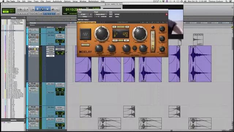The width and height of the screenshot is (234, 132).
Task: Click record enable on FX m4 track
Action: point(29,37)
